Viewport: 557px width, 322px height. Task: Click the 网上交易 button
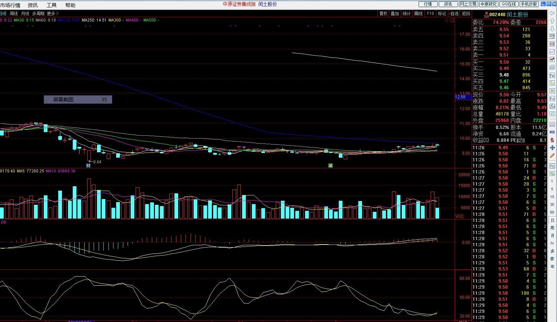(468, 4)
